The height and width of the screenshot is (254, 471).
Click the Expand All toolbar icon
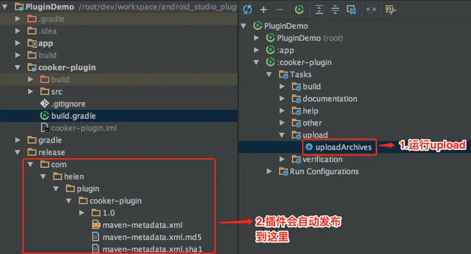(319, 10)
